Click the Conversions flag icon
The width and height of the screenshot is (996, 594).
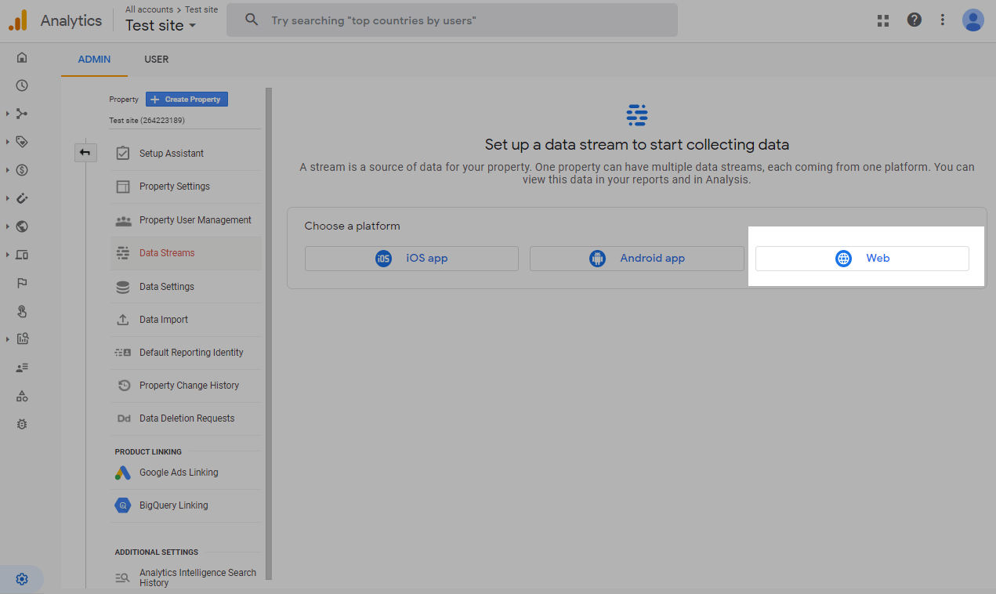tap(22, 283)
